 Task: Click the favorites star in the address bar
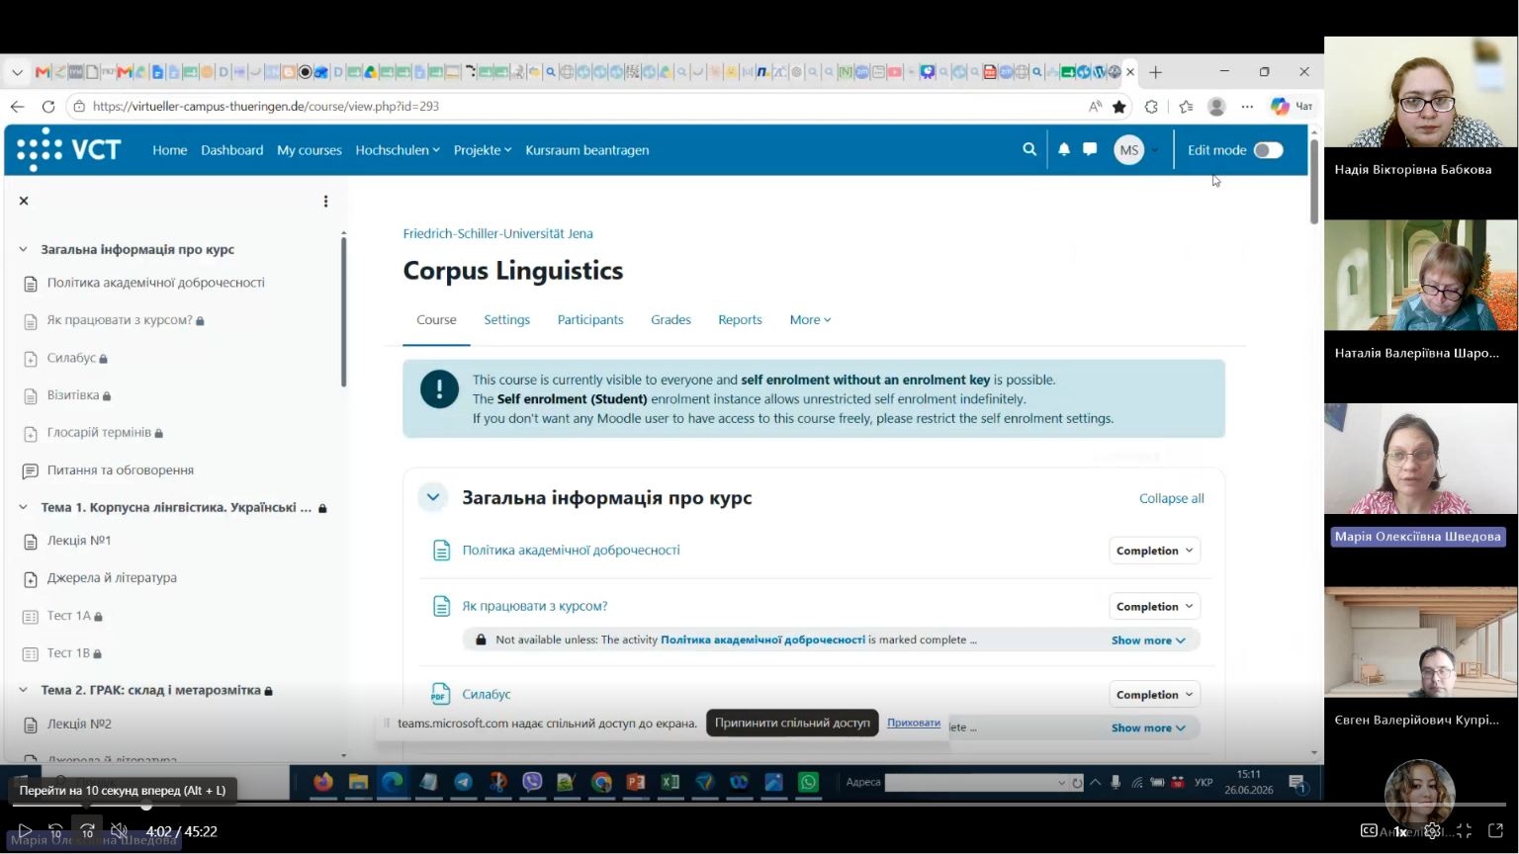(1119, 106)
